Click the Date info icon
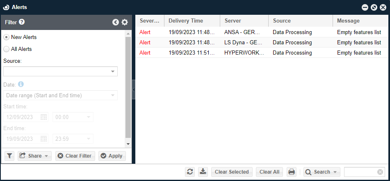 (21, 84)
